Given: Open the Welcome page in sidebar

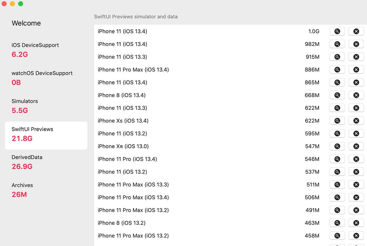Looking at the screenshot, I should (26, 23).
